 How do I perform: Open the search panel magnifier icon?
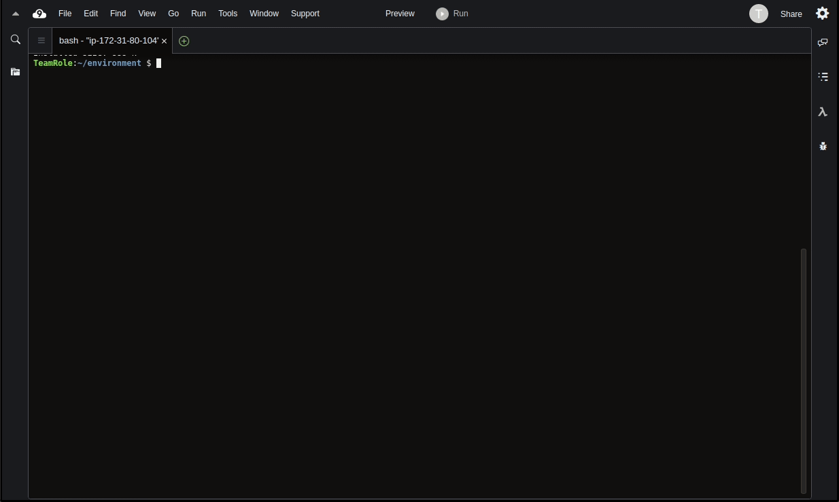pyautogui.click(x=16, y=39)
